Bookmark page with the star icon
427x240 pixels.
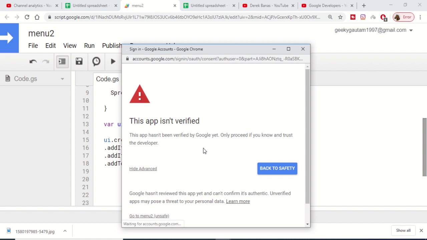click(x=340, y=17)
